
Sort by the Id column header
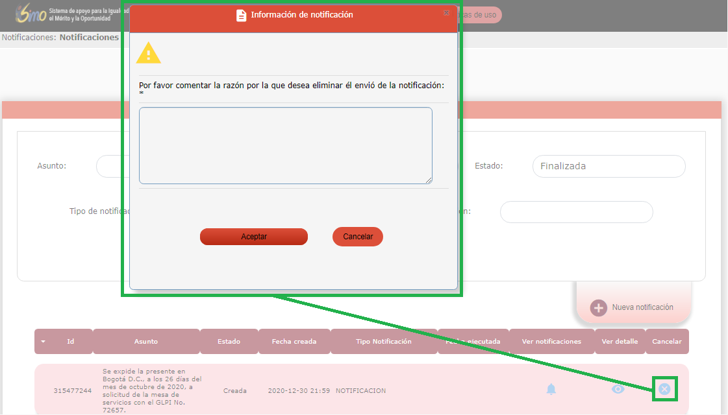tap(71, 342)
